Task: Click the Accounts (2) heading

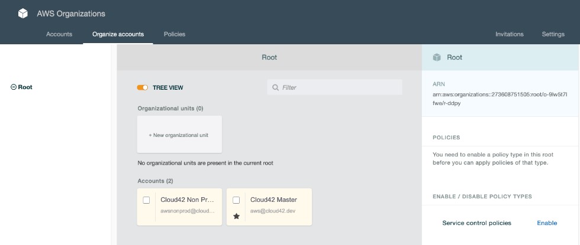Action: [x=155, y=181]
